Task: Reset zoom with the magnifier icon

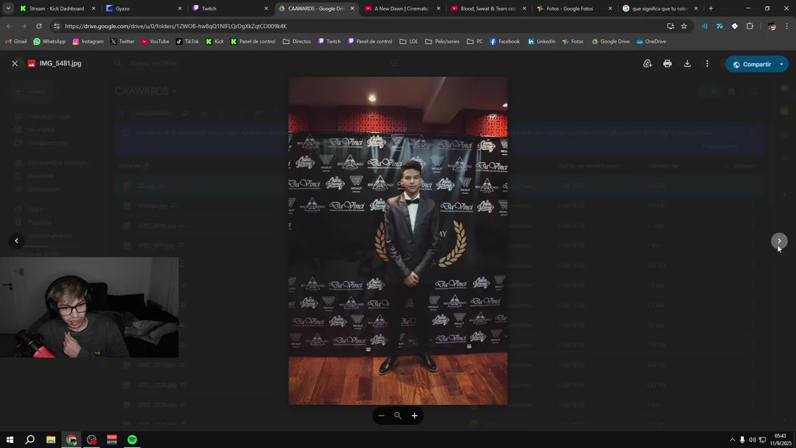Action: (398, 416)
